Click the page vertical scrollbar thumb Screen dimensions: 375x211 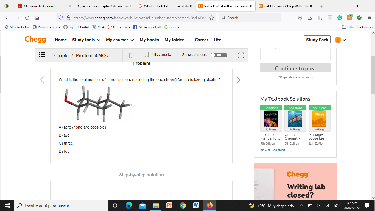373,75
